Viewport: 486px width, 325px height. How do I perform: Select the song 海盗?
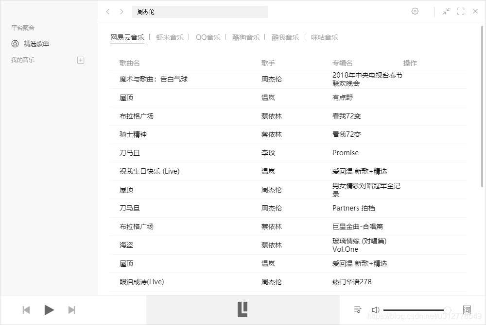pyautogui.click(x=126, y=245)
